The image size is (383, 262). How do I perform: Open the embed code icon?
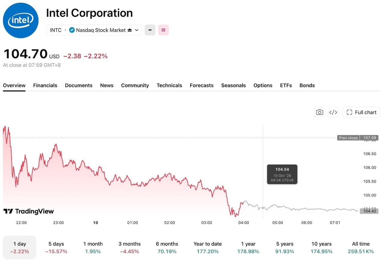pyautogui.click(x=333, y=112)
